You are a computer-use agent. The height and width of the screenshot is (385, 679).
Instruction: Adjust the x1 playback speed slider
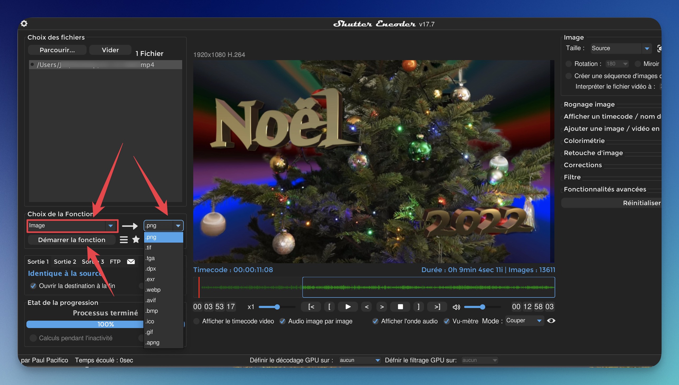[277, 307]
